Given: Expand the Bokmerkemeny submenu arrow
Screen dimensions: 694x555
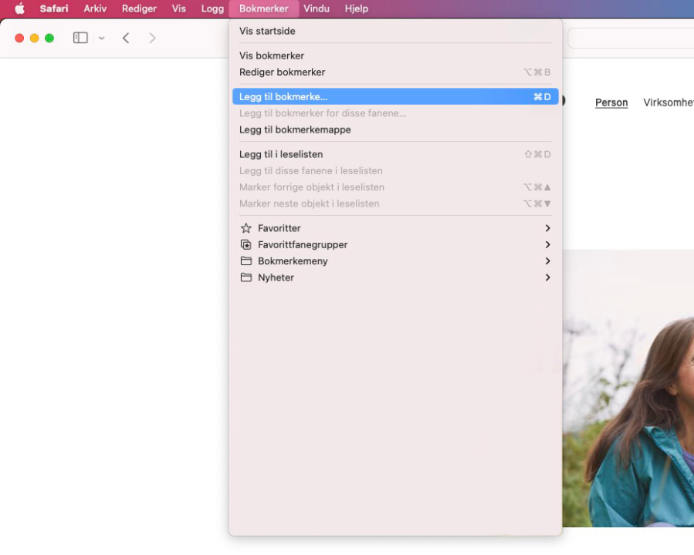Looking at the screenshot, I should point(547,261).
